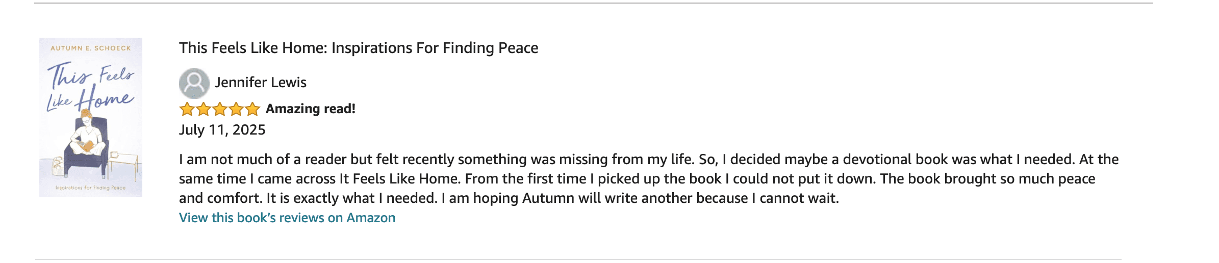The image size is (1219, 263).
Task: Select the reviewer name Jennifer Lewis
Action: pos(260,83)
